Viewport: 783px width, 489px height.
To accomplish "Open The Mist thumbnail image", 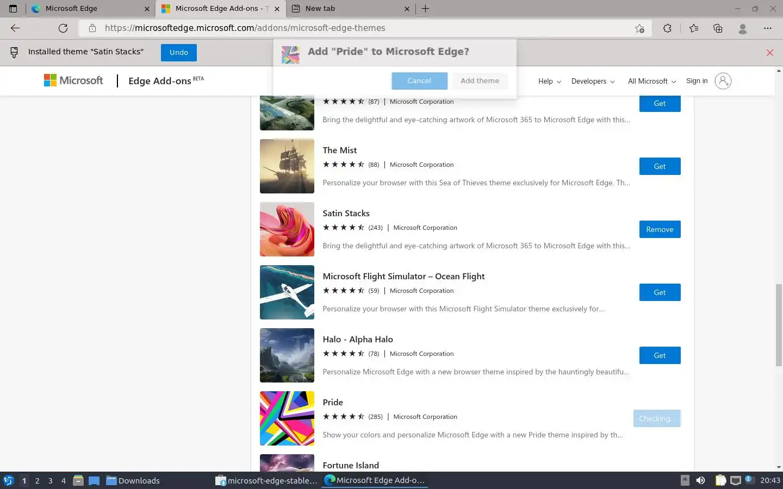I will tap(287, 166).
